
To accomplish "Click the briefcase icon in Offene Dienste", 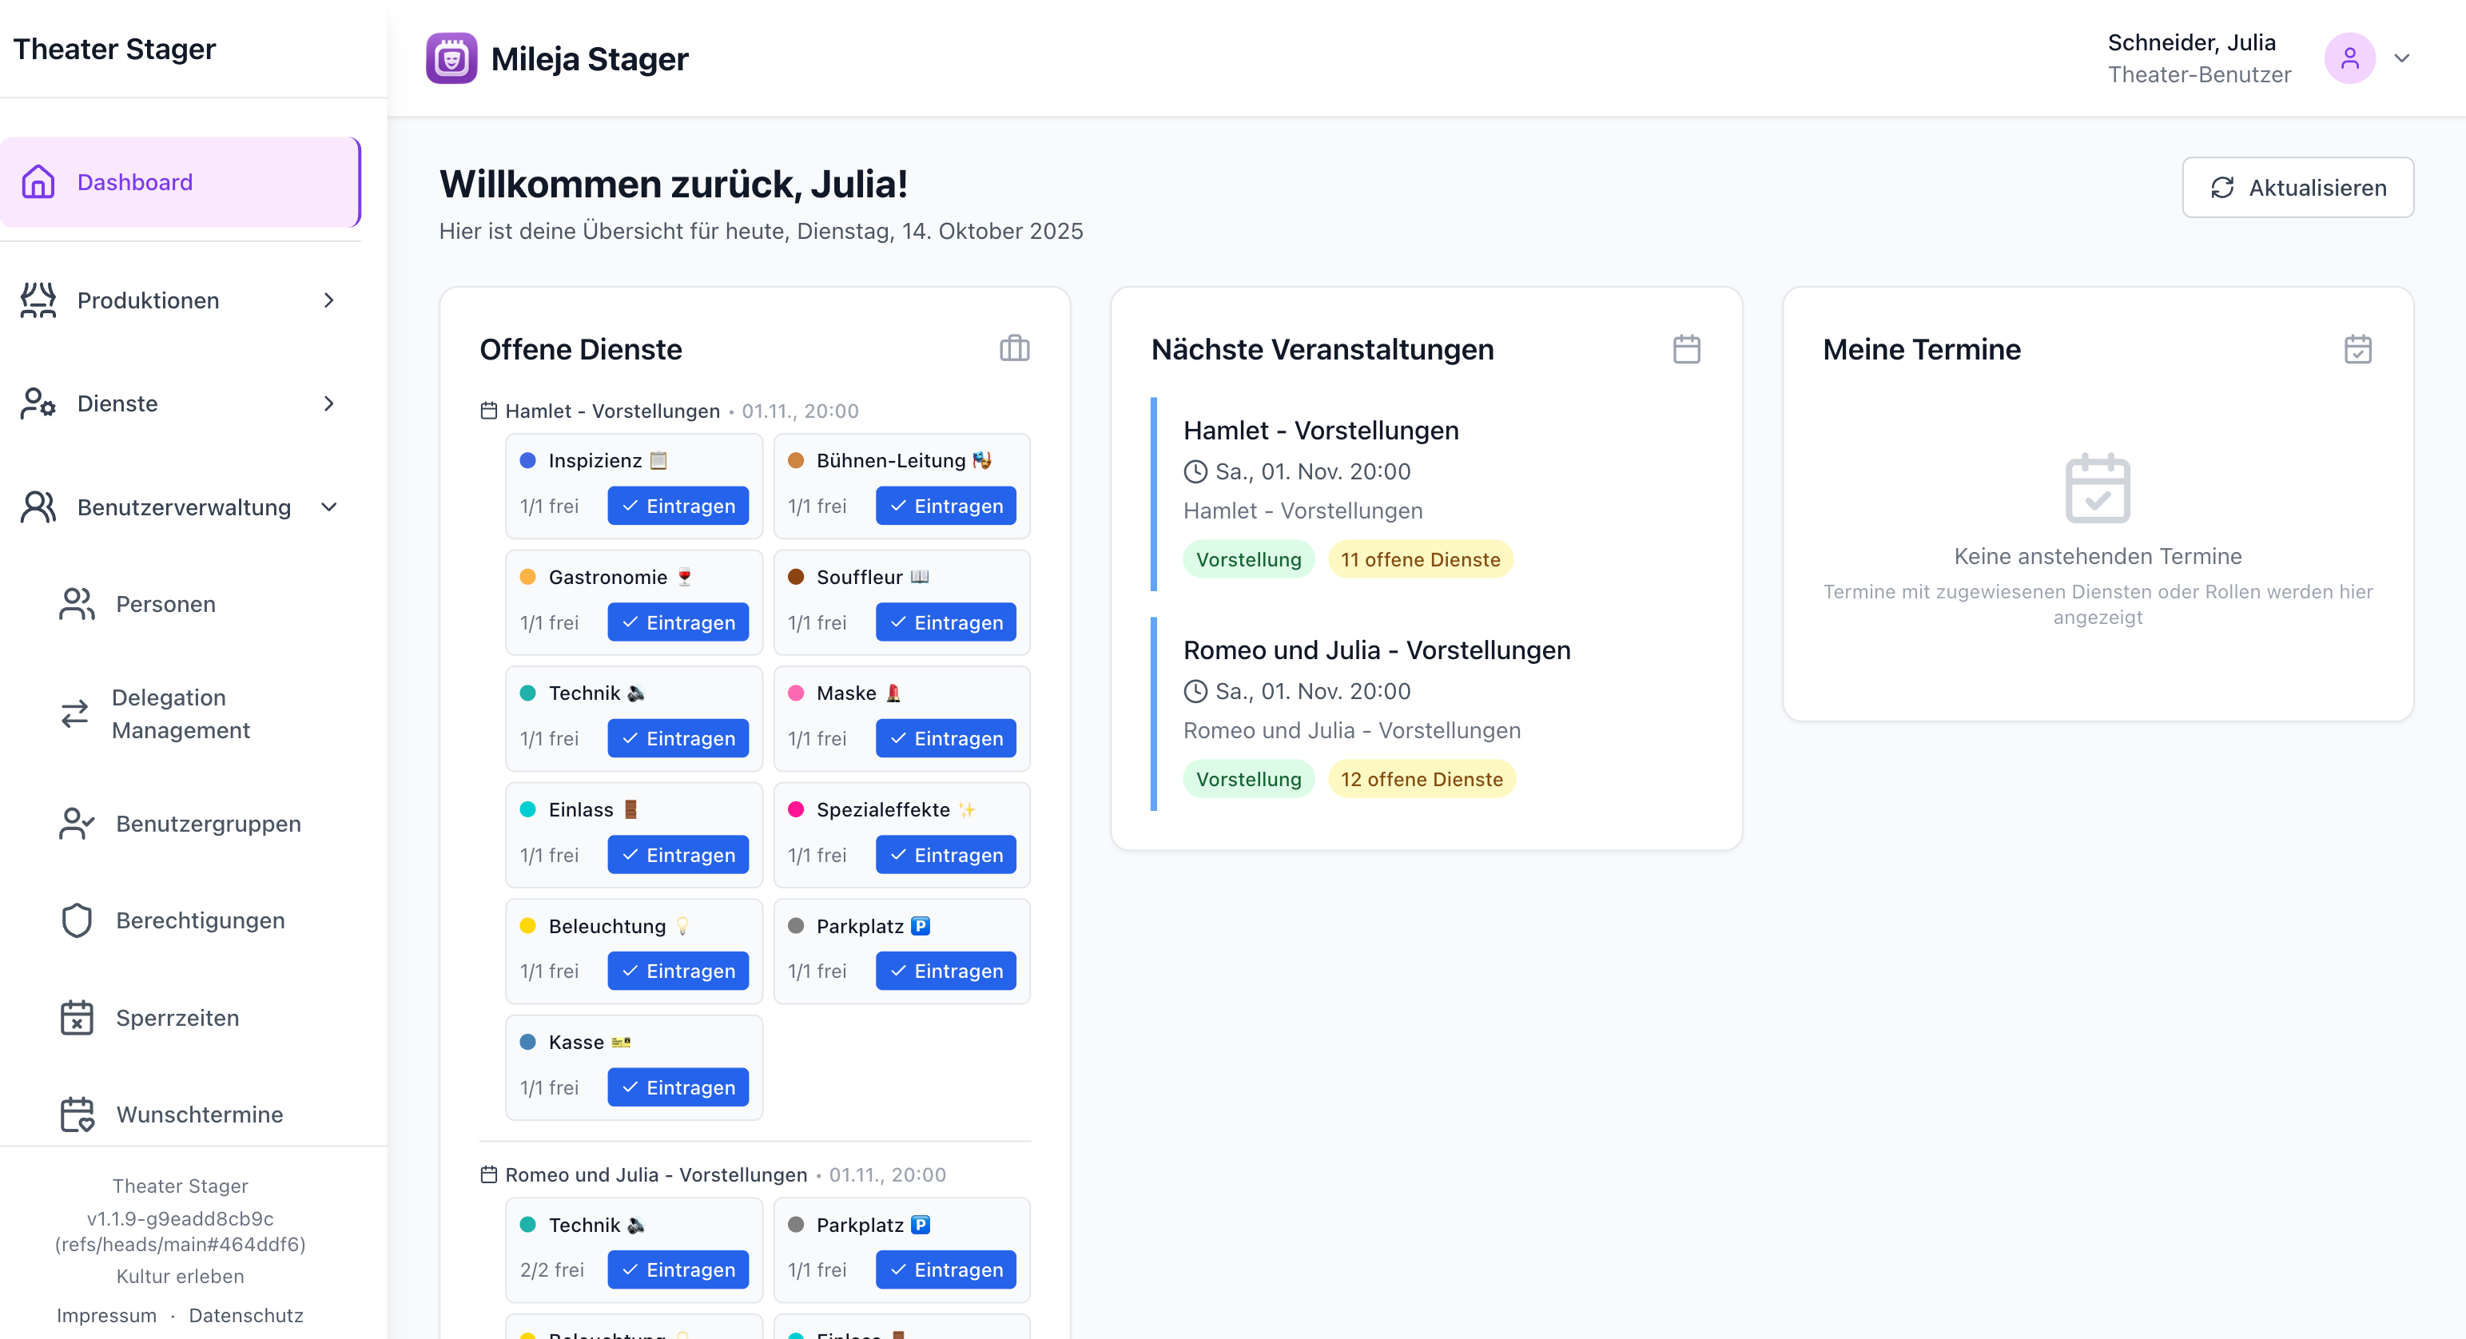I will tap(1014, 348).
